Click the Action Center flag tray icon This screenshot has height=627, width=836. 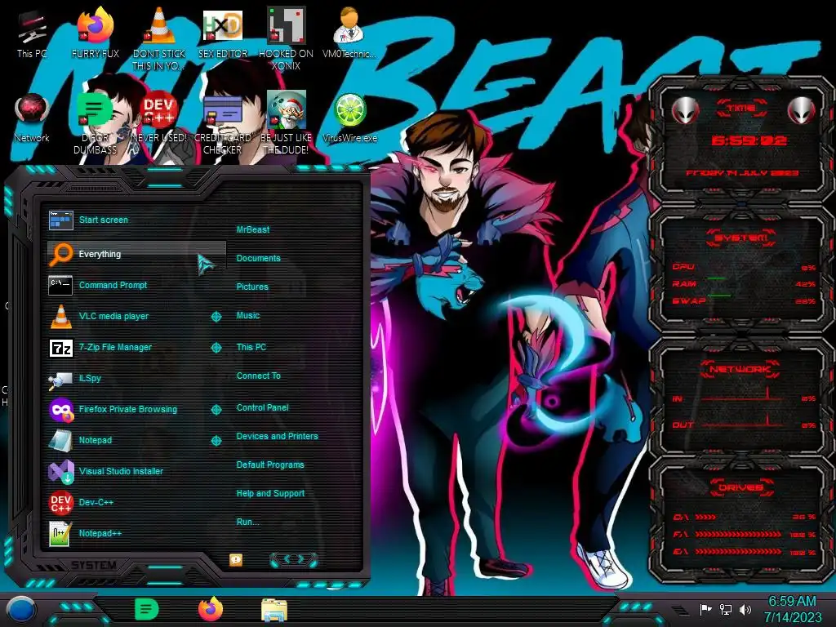click(706, 609)
